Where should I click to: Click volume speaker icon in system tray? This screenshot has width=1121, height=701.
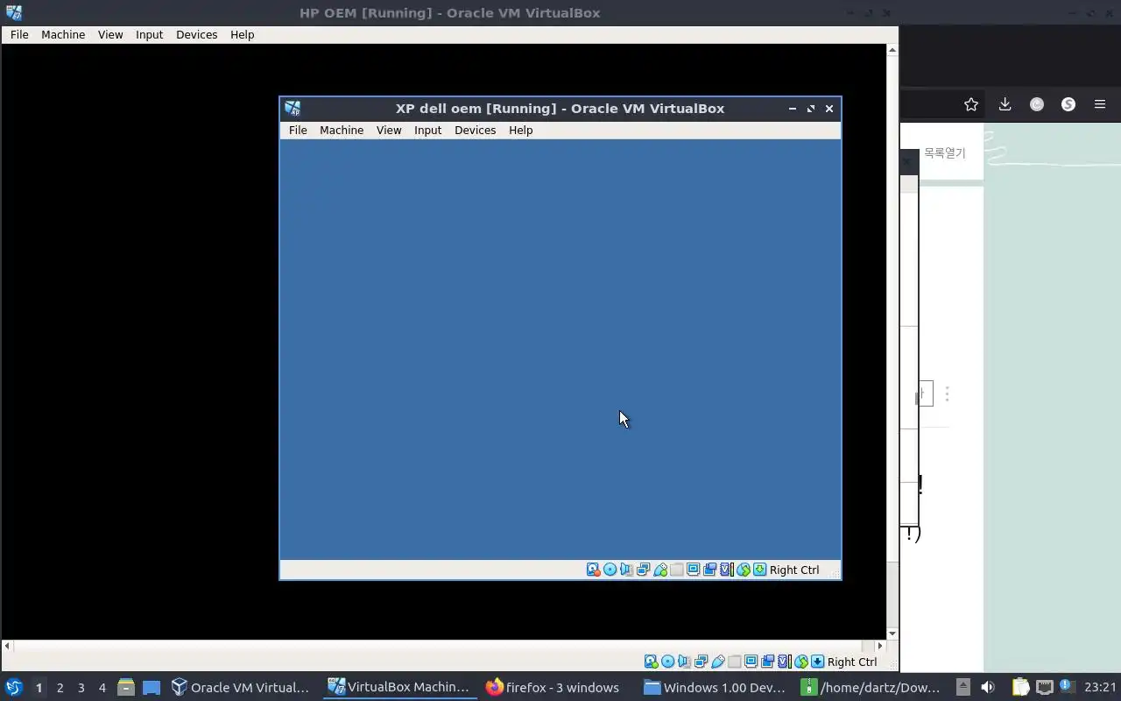[987, 687]
